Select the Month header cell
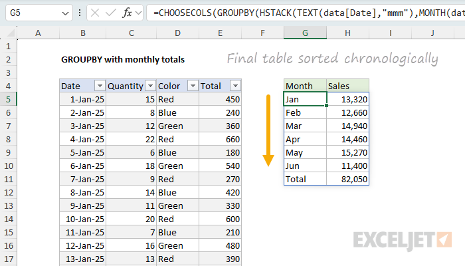The width and height of the screenshot is (465, 266). [x=305, y=86]
